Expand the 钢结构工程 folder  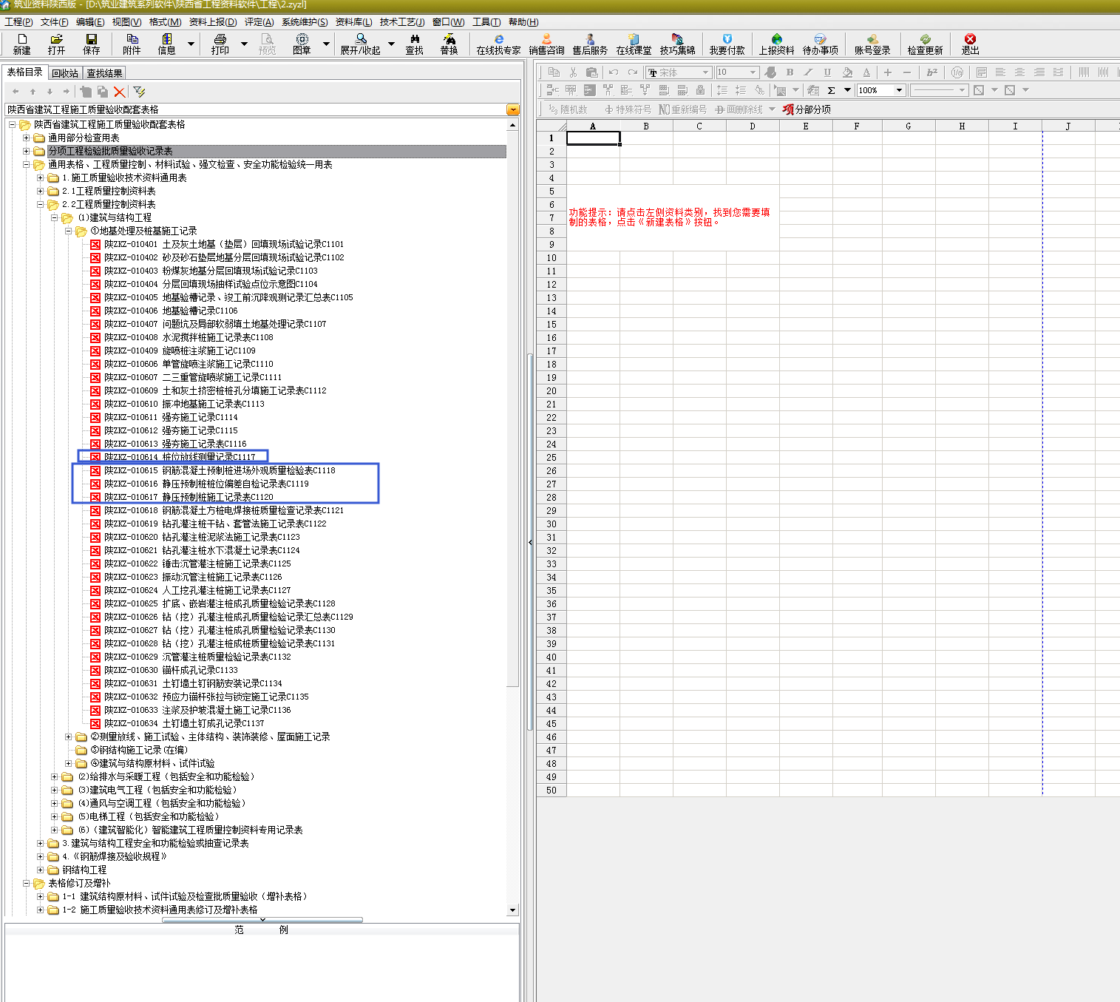pos(41,870)
